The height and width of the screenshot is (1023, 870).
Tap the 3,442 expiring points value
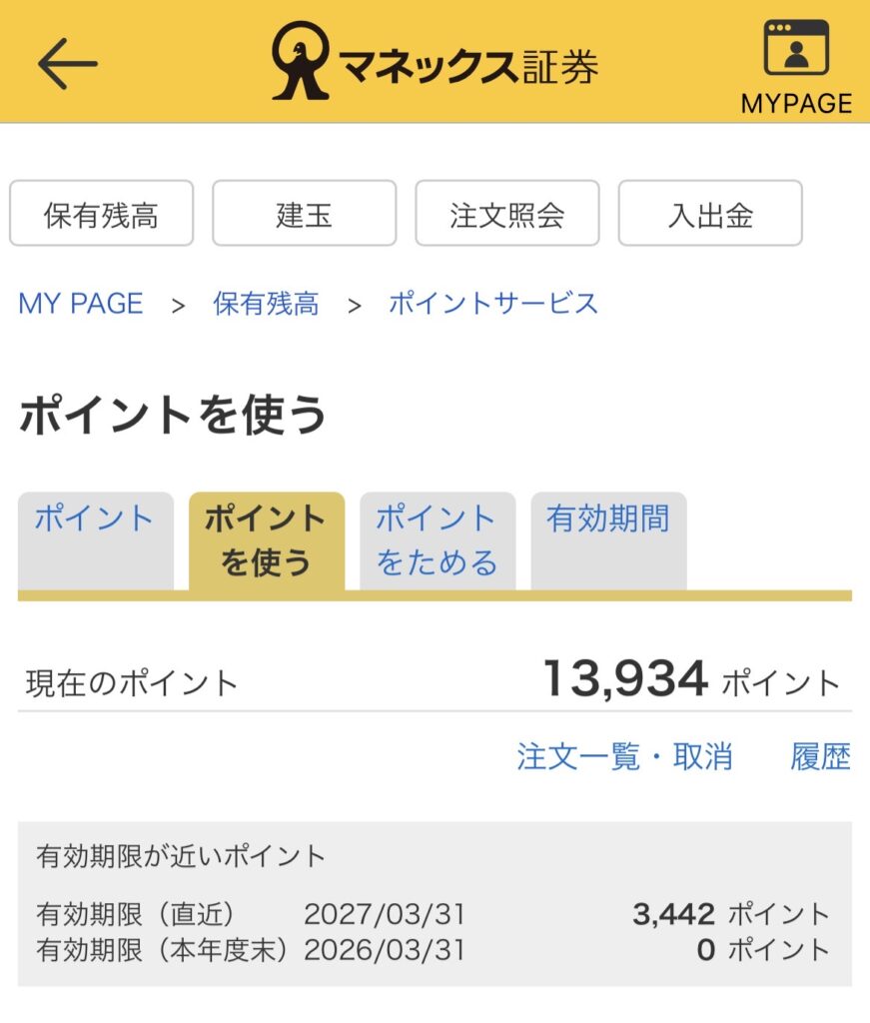(x=673, y=914)
